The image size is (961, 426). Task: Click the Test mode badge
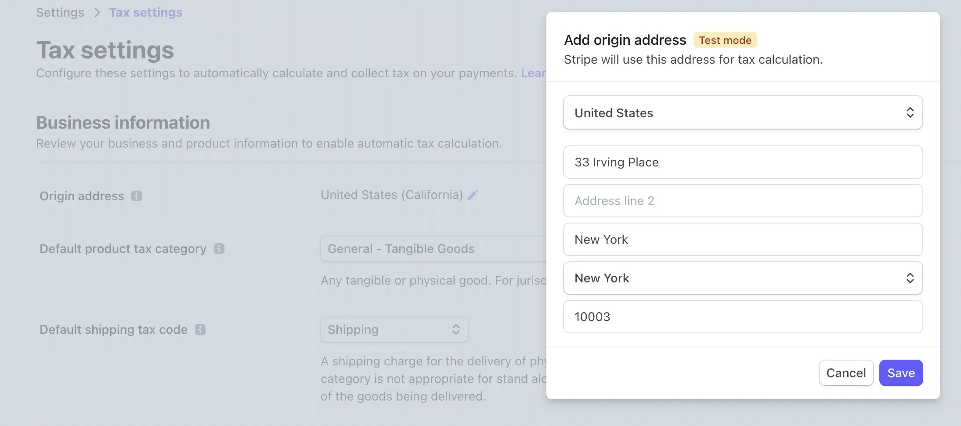tap(725, 40)
